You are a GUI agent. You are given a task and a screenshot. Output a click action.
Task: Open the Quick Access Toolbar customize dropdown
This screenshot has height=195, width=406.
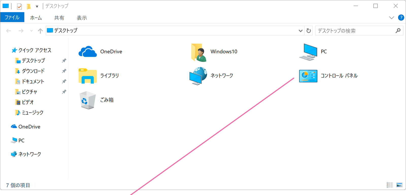[37, 6]
